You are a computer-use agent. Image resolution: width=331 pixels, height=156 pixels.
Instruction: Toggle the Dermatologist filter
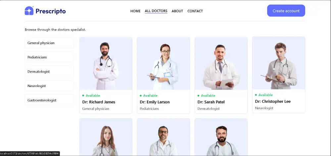[49, 72]
